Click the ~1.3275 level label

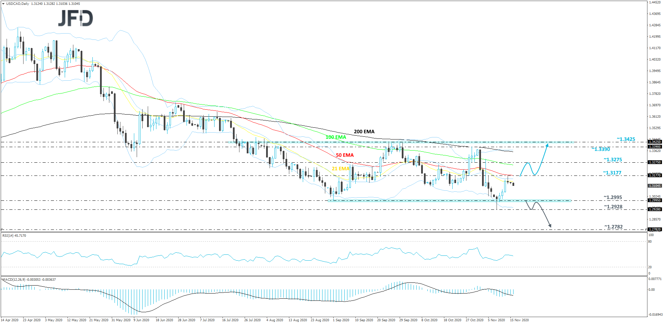point(613,160)
